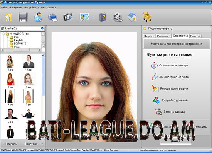This screenshot has height=153, width=212.
Task: Click folder tree horizontal scroll right arrow
Action: point(39,50)
